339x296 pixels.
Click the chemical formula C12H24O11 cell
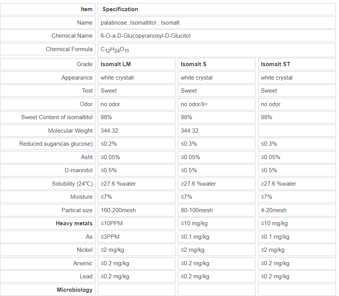point(115,50)
